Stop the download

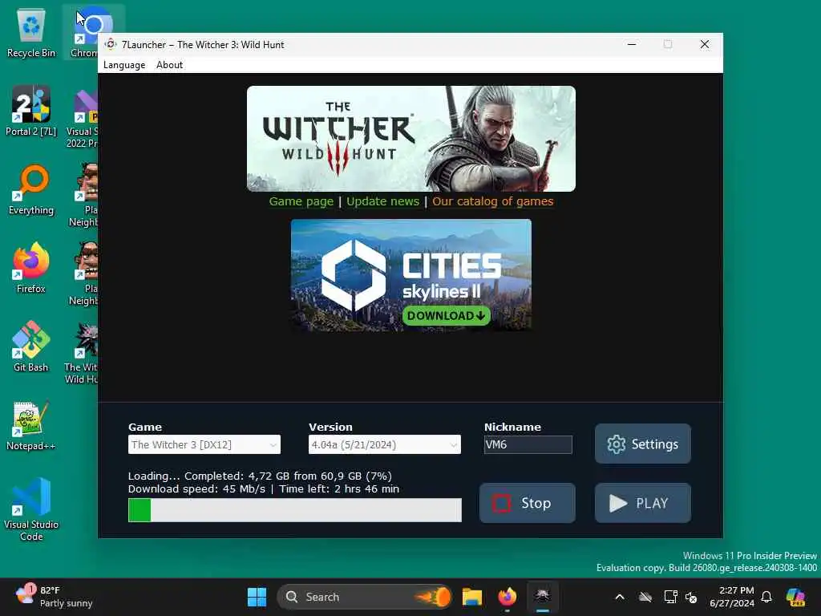coord(528,503)
